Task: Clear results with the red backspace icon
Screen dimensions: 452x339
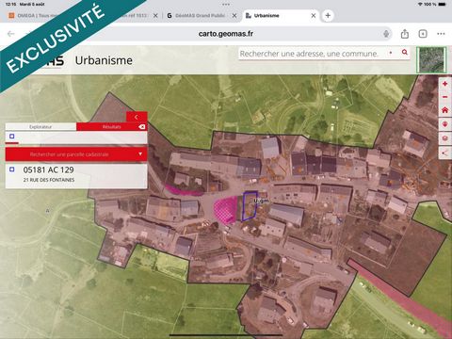Action: pyautogui.click(x=142, y=126)
